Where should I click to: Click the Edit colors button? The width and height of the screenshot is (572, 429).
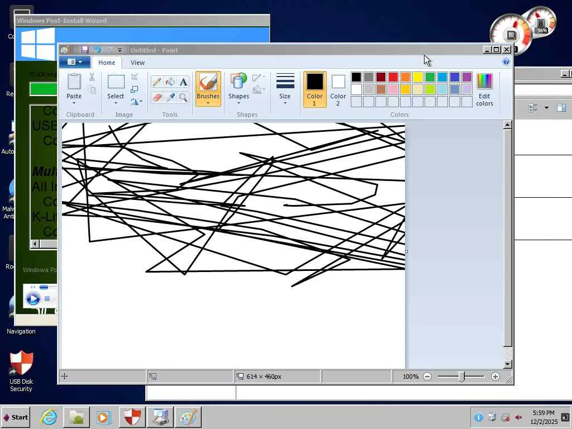click(x=484, y=90)
